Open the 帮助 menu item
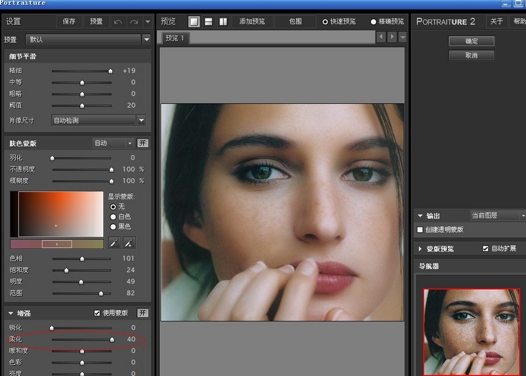Viewport: 526px width, 376px height. click(519, 22)
